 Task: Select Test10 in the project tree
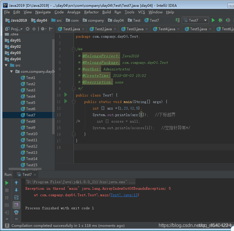29,134
